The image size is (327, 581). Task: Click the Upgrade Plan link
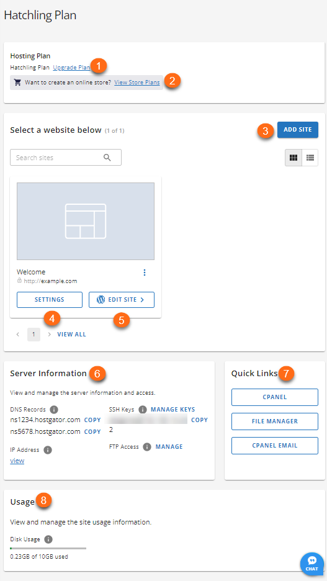(x=71, y=68)
